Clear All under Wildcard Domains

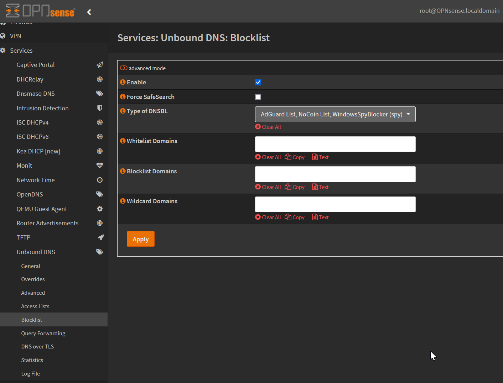tap(268, 217)
